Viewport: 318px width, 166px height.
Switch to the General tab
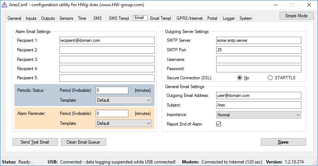(x=14, y=18)
